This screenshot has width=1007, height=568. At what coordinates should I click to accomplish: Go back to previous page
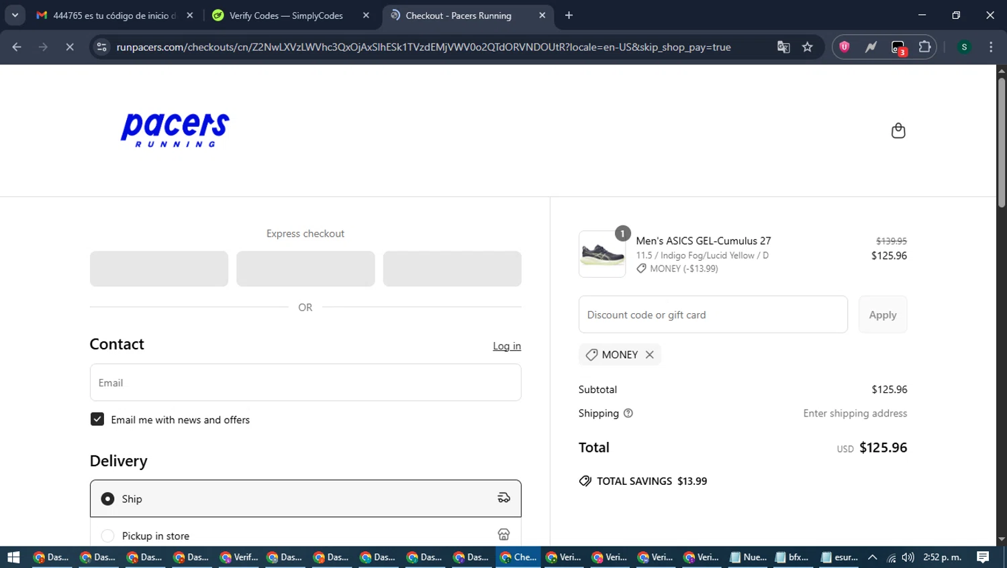17,47
